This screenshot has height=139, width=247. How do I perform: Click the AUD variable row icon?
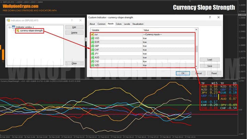(x=93, y=58)
